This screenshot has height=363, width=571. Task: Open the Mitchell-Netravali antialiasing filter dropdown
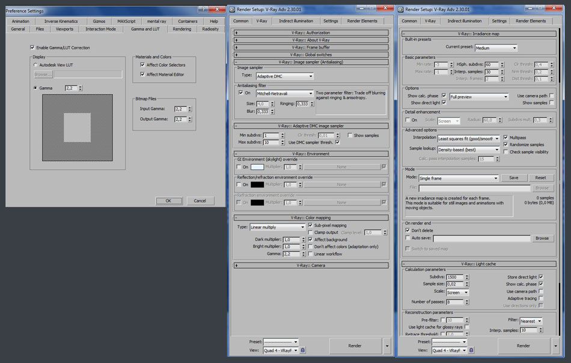(x=285, y=94)
